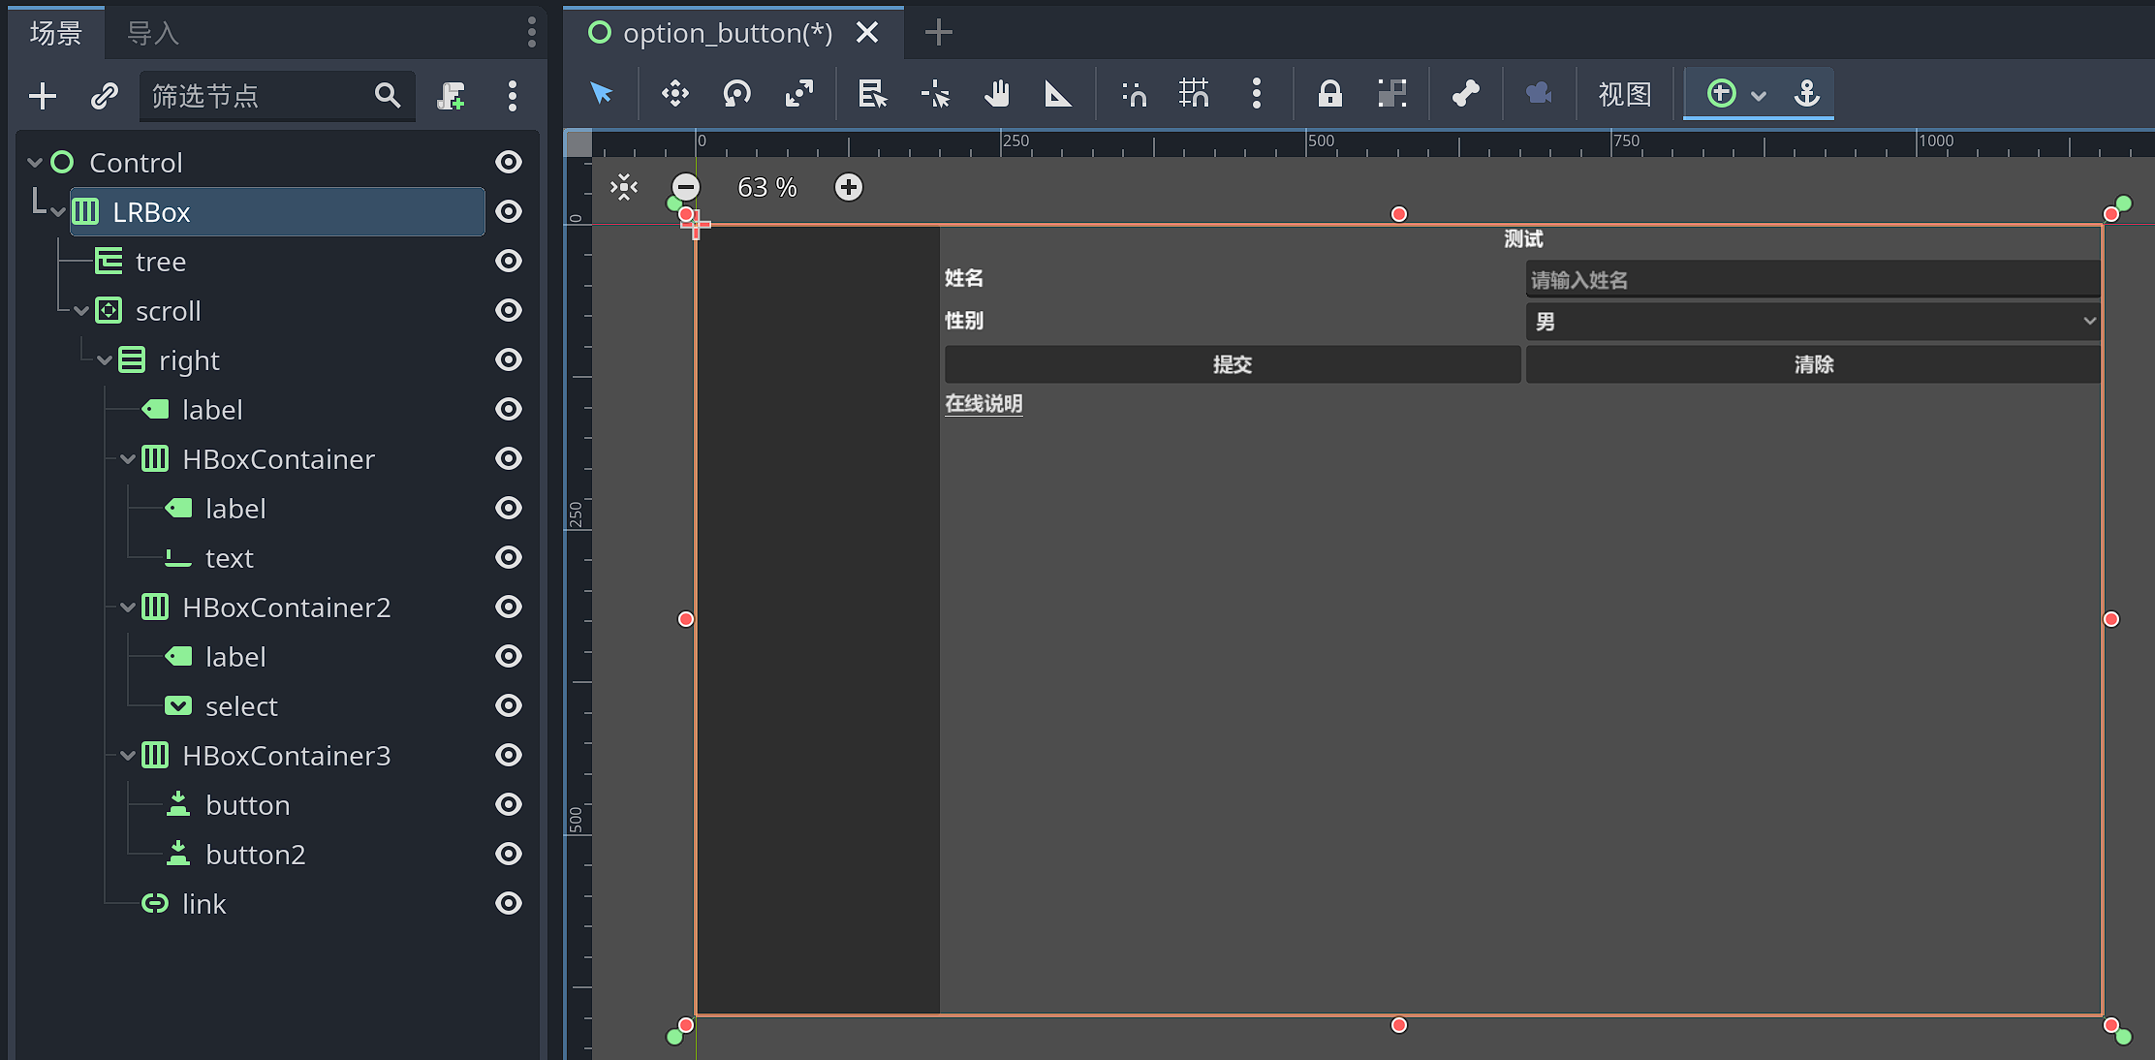This screenshot has height=1060, width=2155.
Task: Lock the selected node
Action: (x=1330, y=94)
